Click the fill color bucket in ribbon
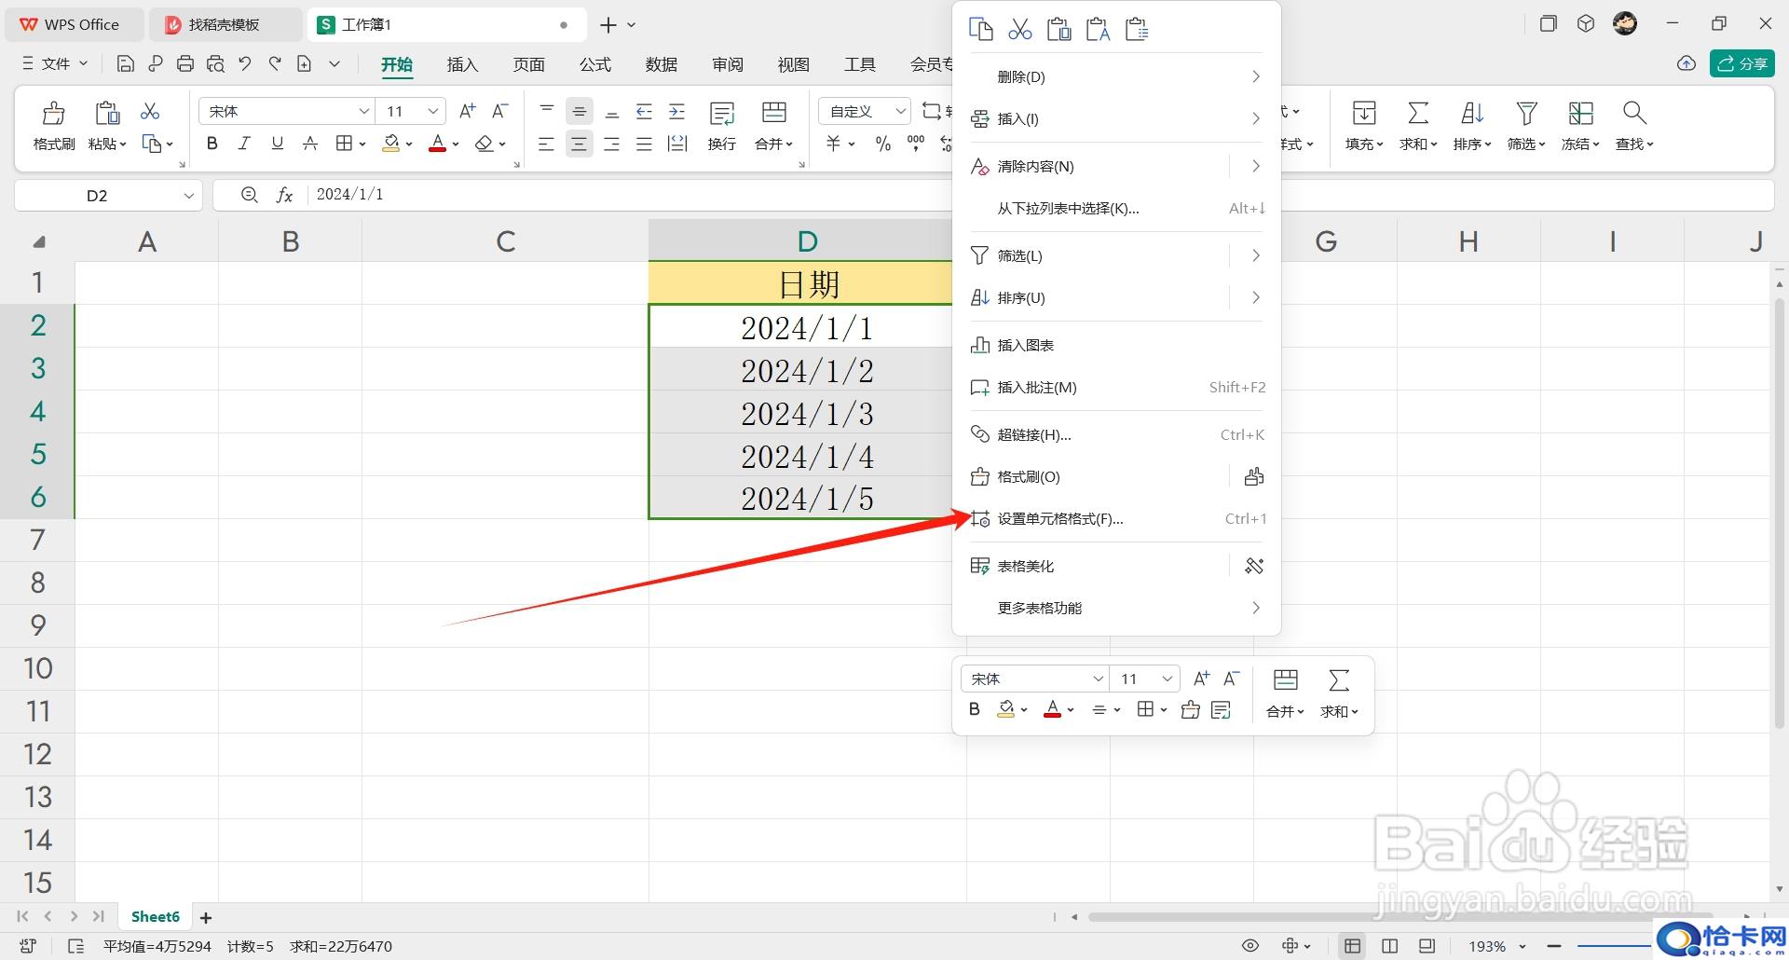 coord(391,144)
